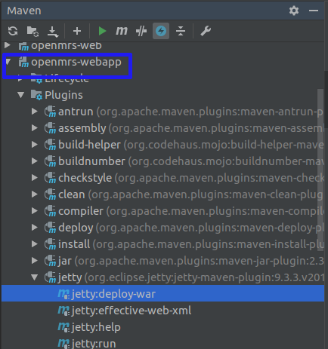Toggle Skip Tests mode icon
Screen dimensions: 328x349
pos(141,31)
